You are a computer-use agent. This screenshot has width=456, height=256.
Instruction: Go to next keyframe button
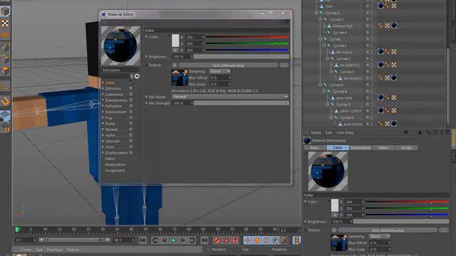point(192,240)
